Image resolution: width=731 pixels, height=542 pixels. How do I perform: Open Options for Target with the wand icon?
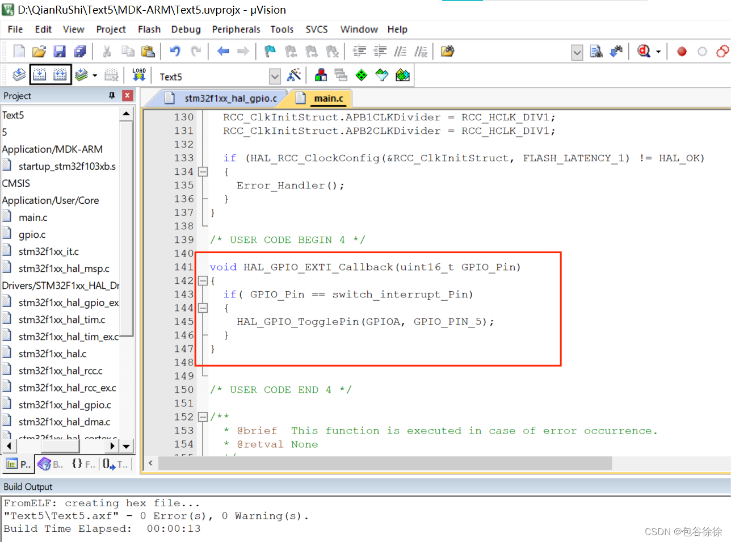(294, 75)
